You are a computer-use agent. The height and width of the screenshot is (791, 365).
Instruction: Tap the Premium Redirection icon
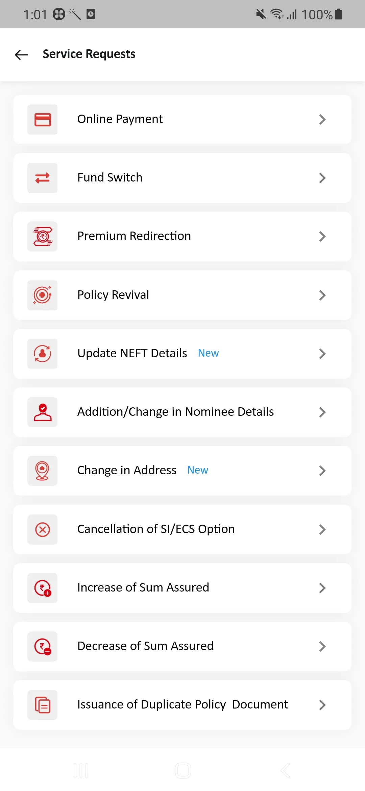pyautogui.click(x=43, y=237)
